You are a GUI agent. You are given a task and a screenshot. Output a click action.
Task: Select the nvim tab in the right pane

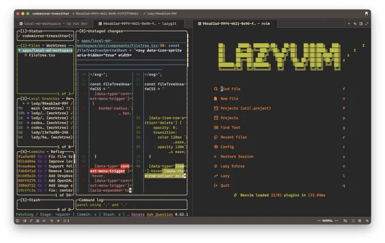pyautogui.click(x=234, y=24)
